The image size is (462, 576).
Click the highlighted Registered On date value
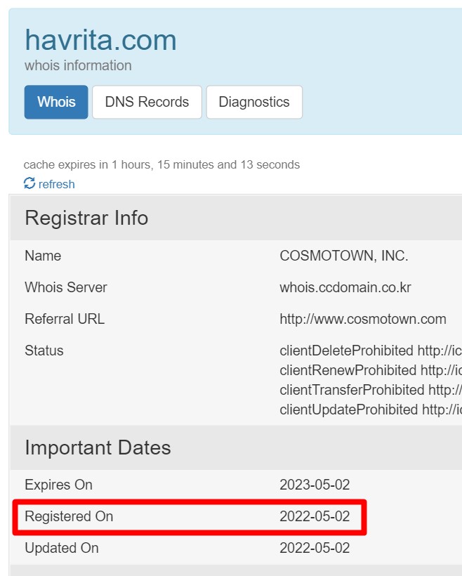tap(315, 516)
